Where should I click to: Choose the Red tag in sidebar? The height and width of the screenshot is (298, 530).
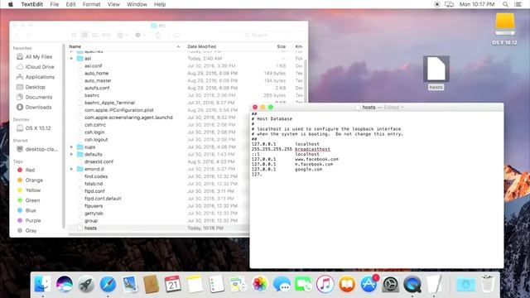click(x=26, y=171)
